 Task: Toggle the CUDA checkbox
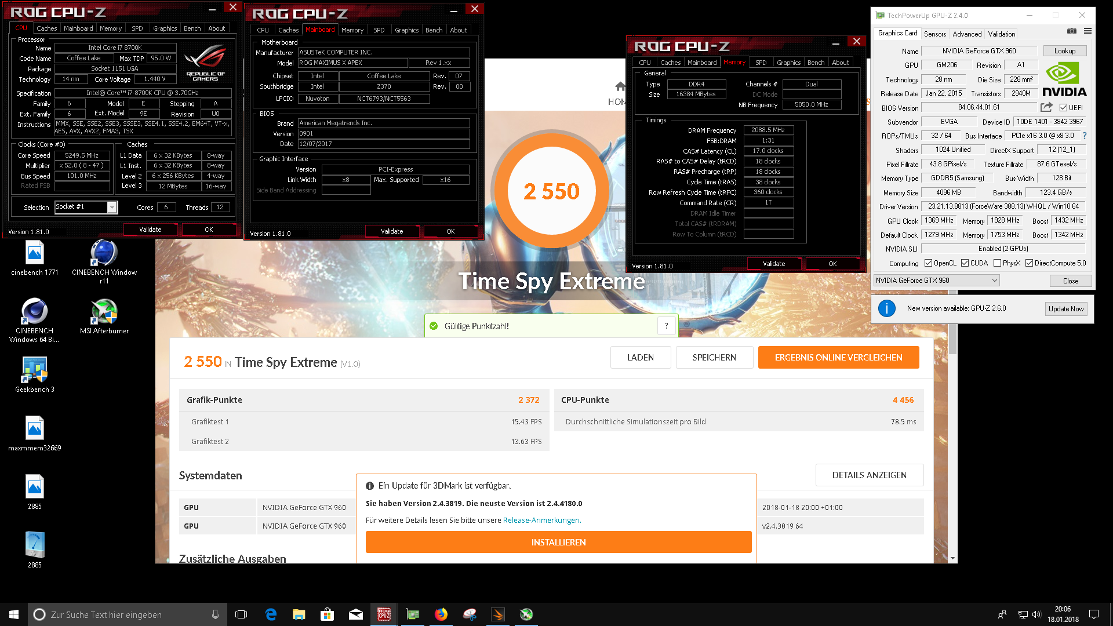point(965,263)
